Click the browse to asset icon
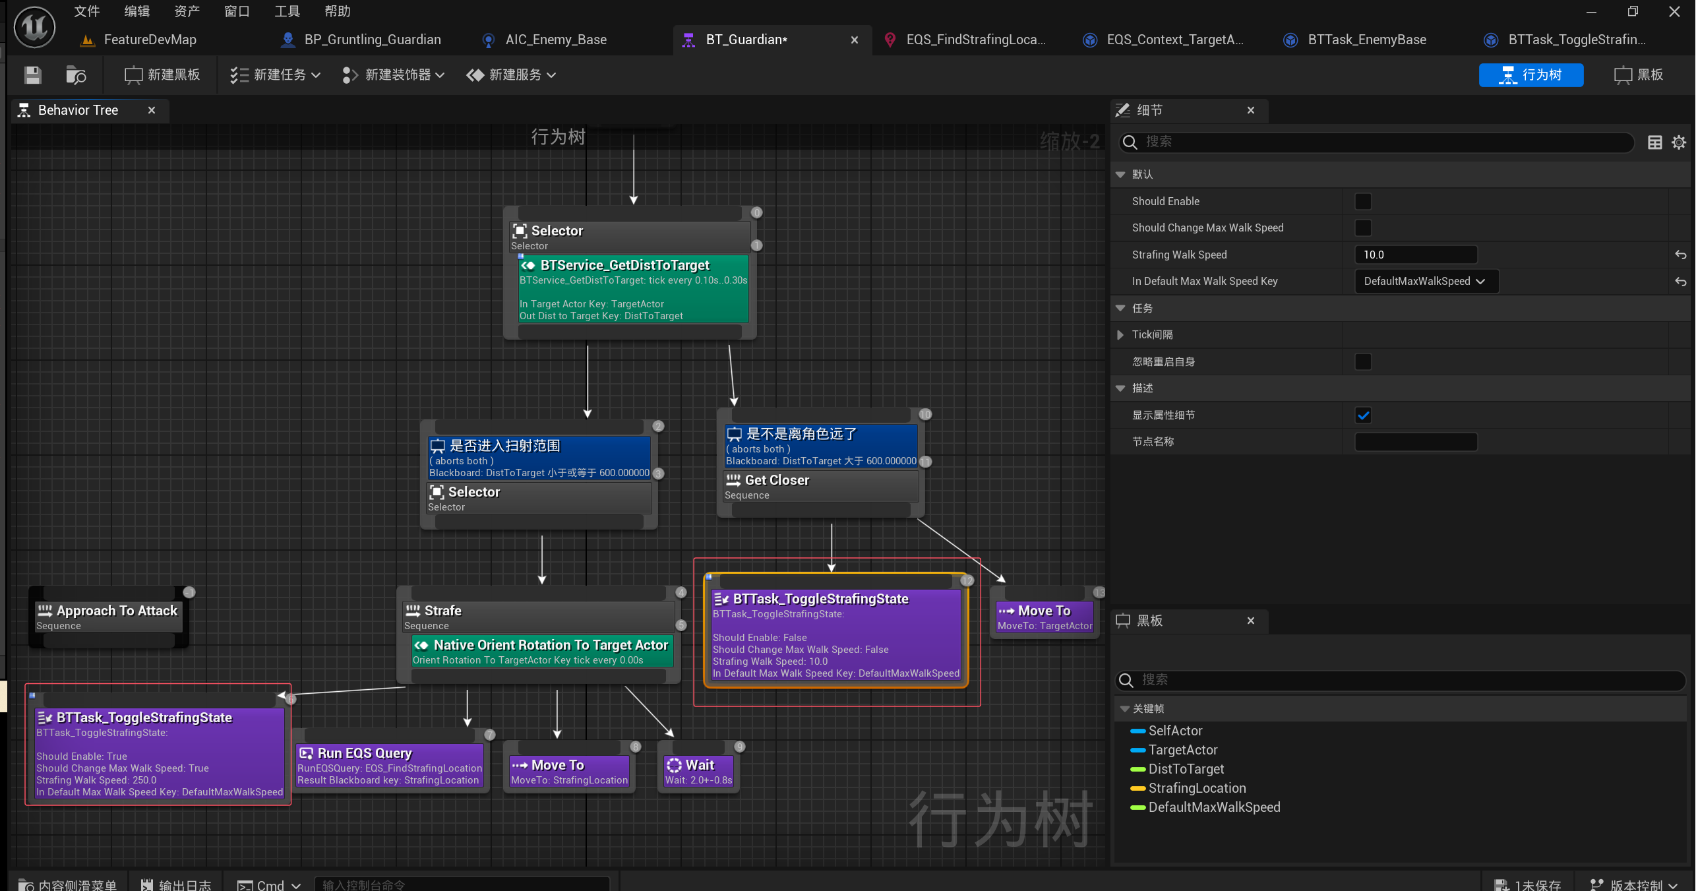The height and width of the screenshot is (891, 1696). coord(76,75)
